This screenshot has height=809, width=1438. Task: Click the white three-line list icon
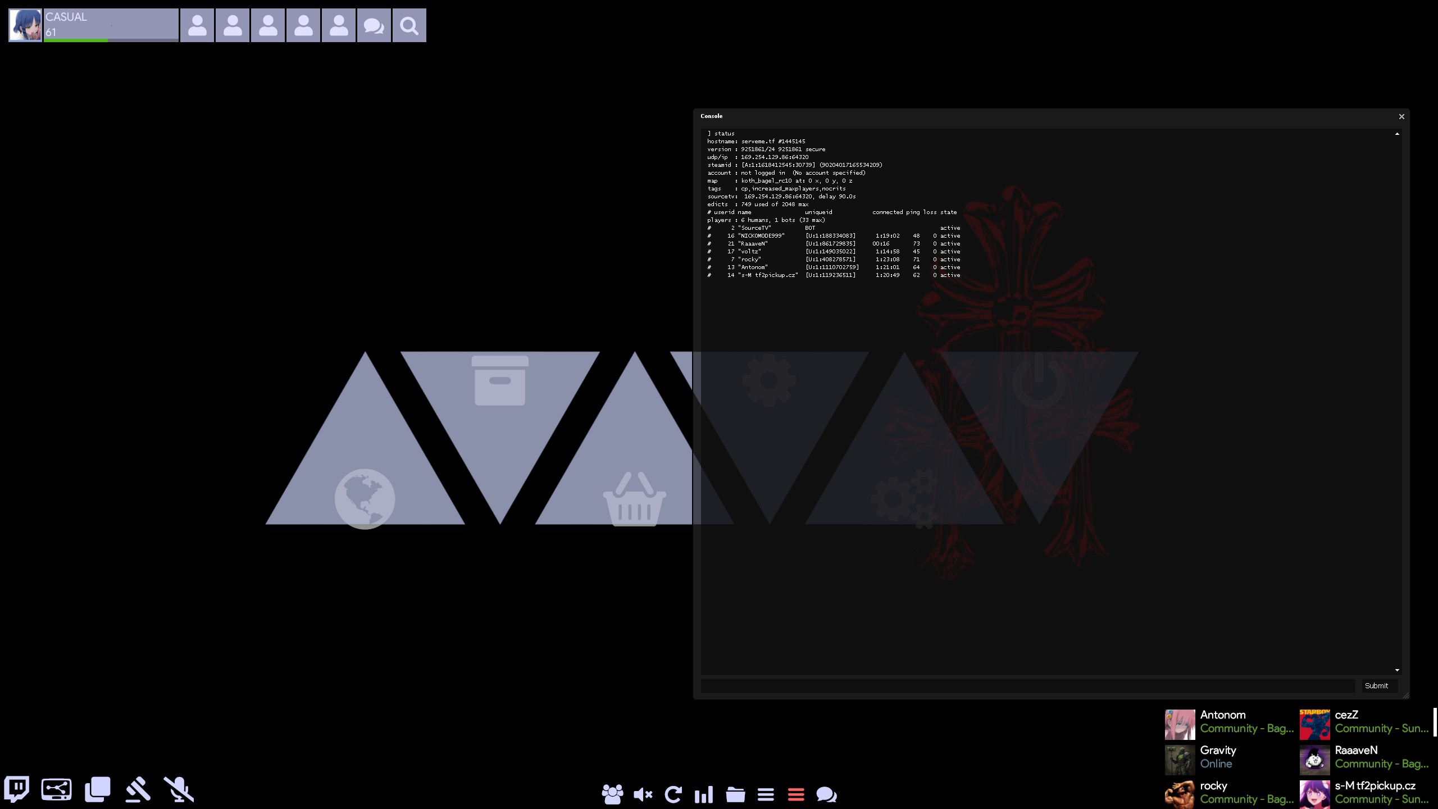(766, 794)
